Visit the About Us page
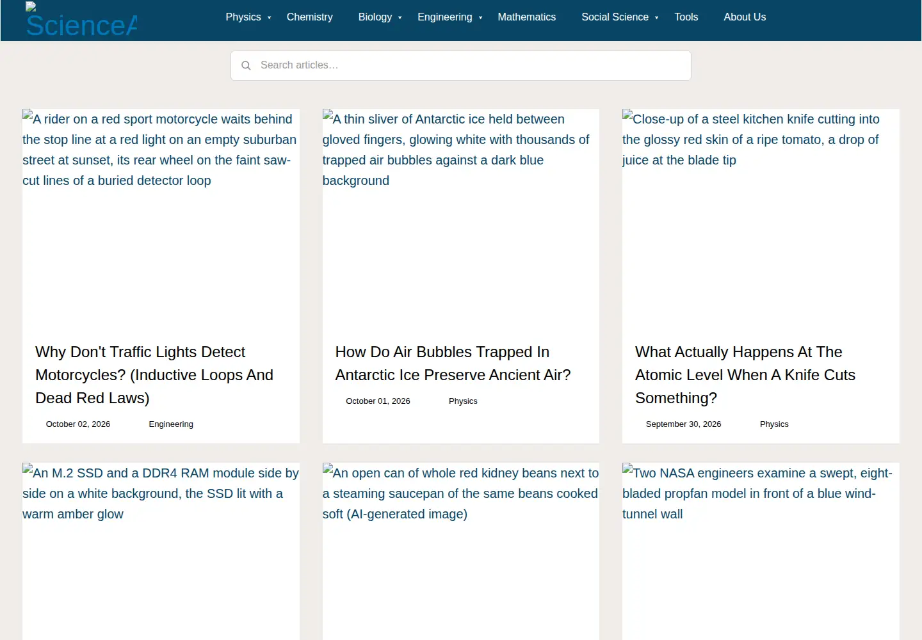 [x=745, y=17]
